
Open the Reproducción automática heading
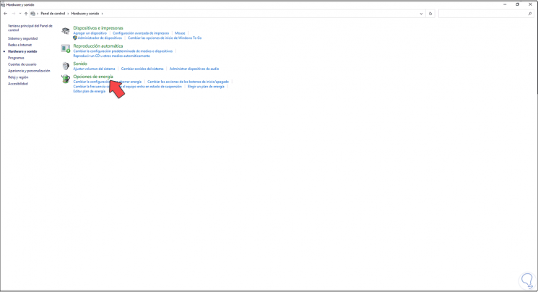[97, 46]
